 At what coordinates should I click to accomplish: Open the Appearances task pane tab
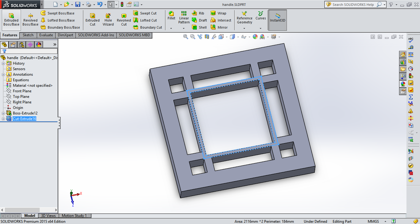click(x=403, y=84)
